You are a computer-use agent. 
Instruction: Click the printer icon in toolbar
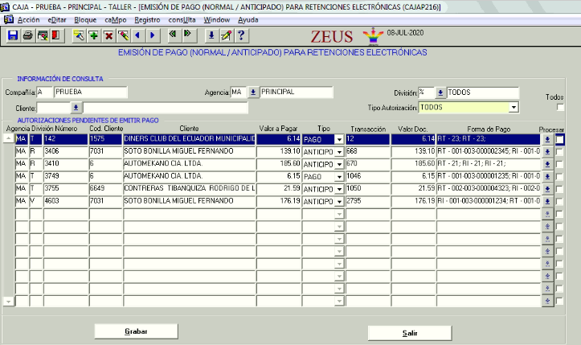coord(28,35)
